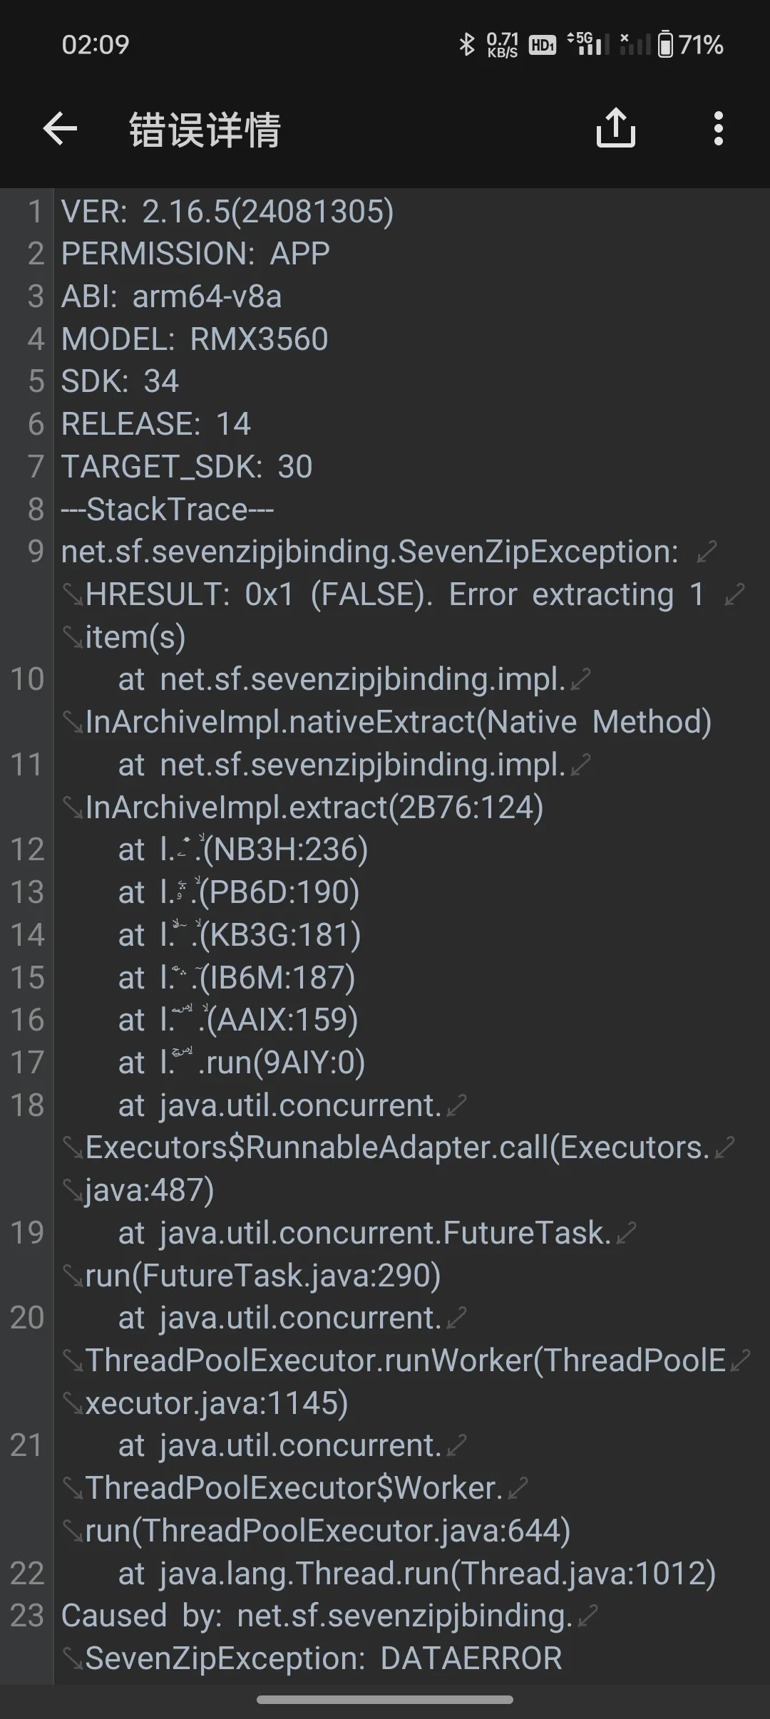
Task: Tap the java.lang.Thread.run line 22
Action: click(417, 1573)
